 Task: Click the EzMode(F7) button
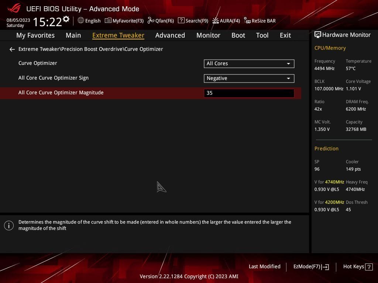point(310,266)
